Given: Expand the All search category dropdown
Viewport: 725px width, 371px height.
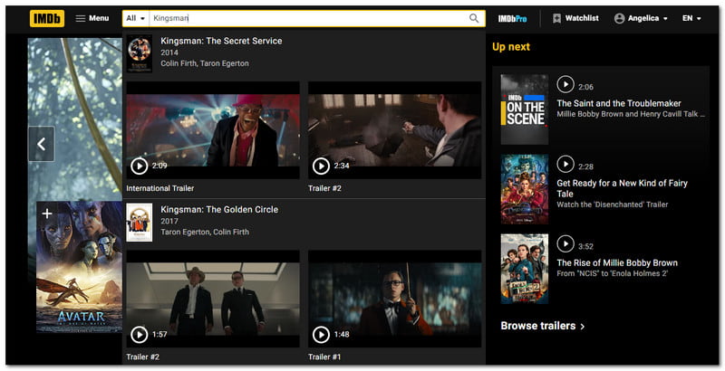Looking at the screenshot, I should coord(136,18).
